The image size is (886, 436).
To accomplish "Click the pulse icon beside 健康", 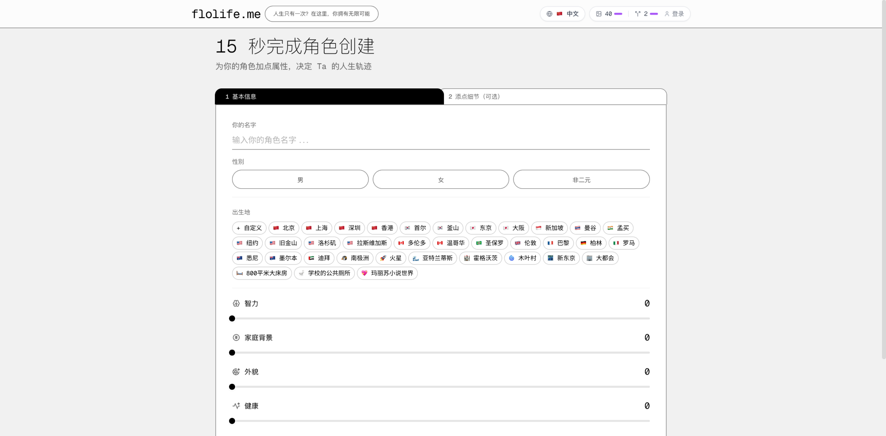I will coord(235,405).
